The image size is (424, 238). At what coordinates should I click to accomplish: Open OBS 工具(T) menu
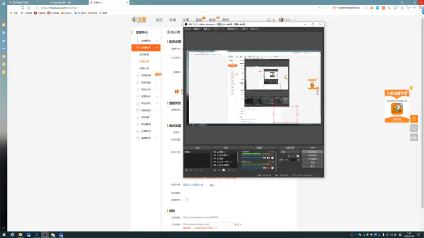tap(244, 29)
